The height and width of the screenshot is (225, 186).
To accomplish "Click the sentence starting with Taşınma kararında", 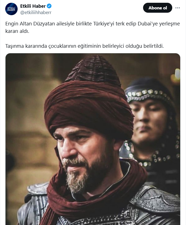I will pos(84,46).
